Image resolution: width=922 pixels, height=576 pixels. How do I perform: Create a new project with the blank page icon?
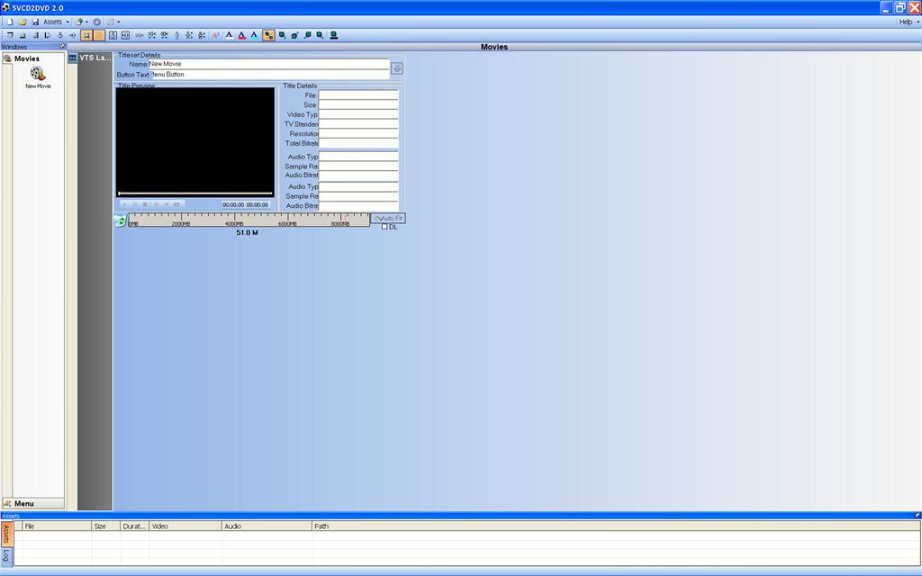(x=10, y=22)
